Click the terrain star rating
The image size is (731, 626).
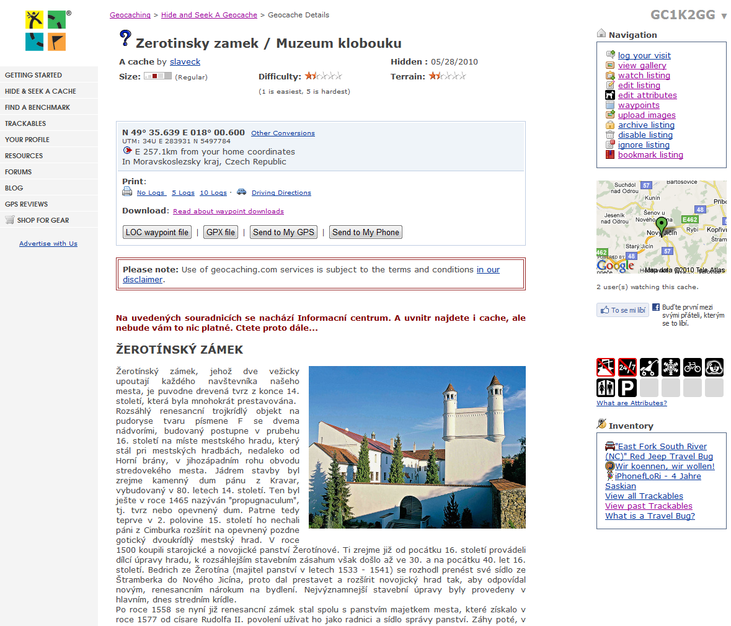click(x=447, y=76)
